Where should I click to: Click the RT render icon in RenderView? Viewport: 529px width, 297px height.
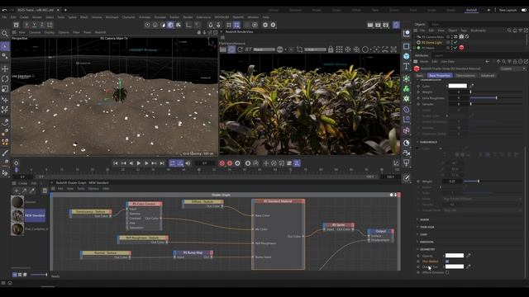(x=248, y=49)
